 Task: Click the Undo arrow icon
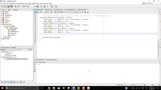tap(15, 6)
